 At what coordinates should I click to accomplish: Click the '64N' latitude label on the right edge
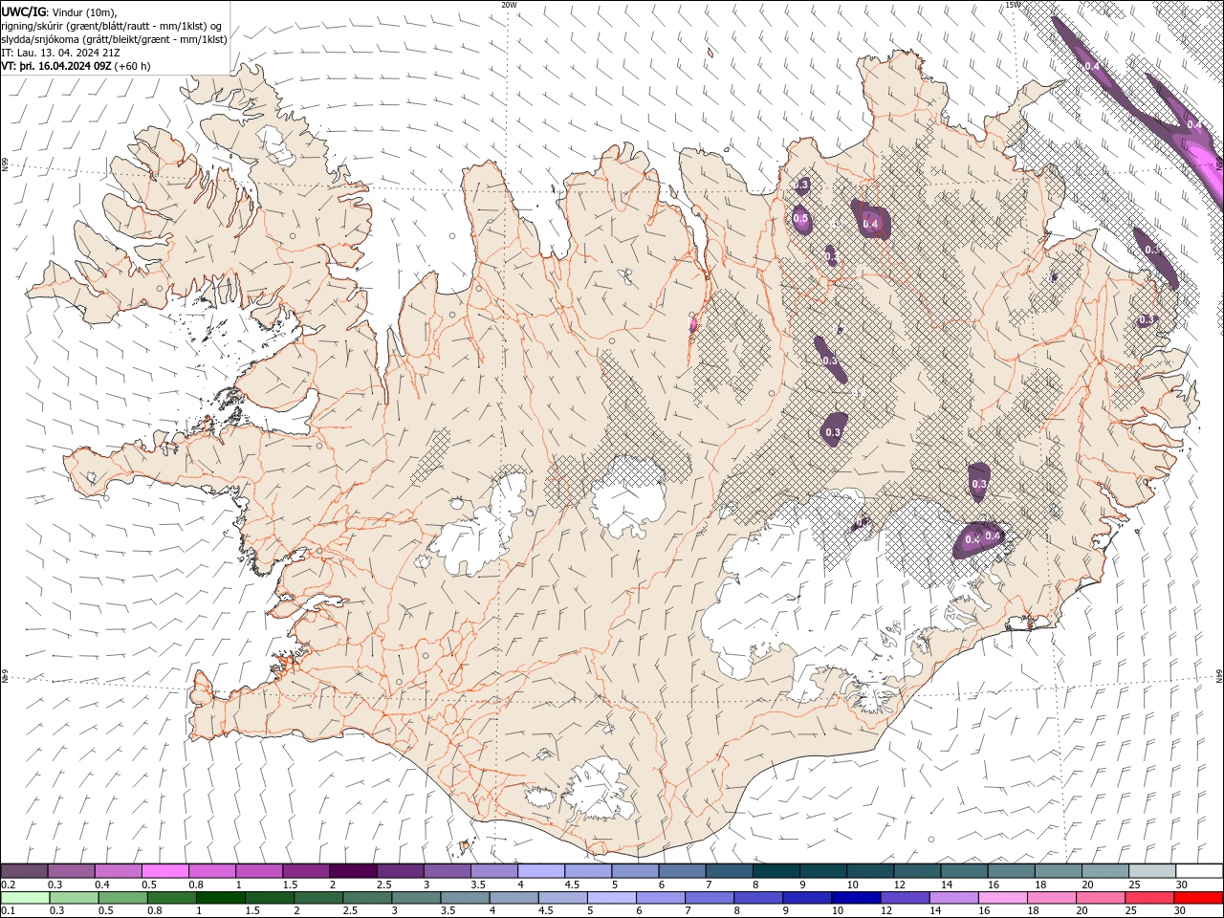pos(1219,675)
